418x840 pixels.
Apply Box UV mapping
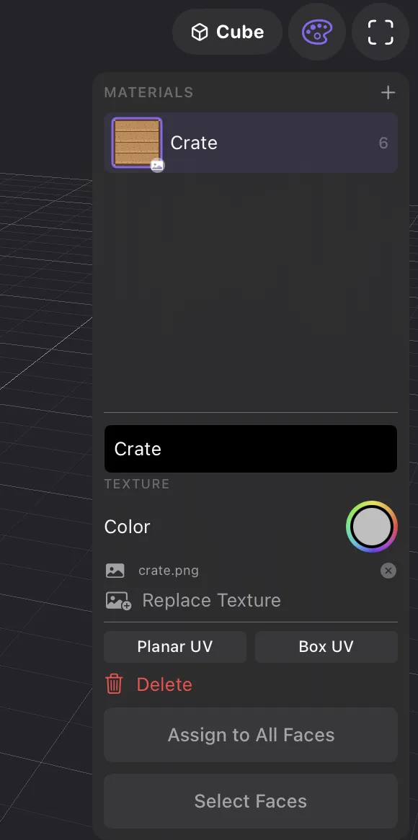point(326,647)
